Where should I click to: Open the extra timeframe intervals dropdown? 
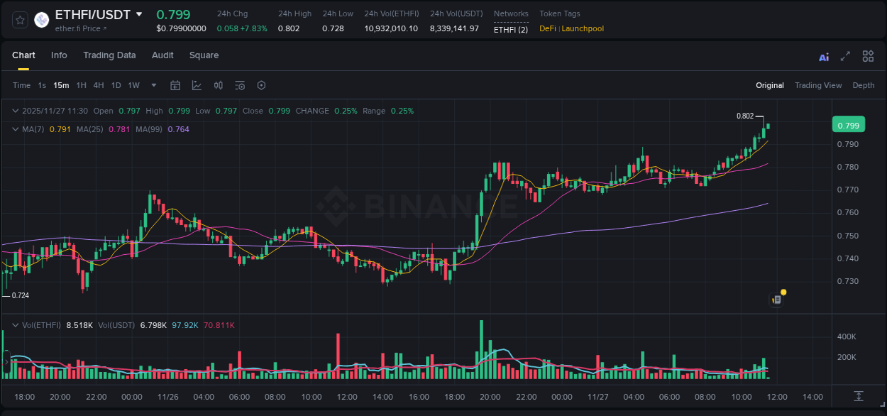click(x=153, y=85)
